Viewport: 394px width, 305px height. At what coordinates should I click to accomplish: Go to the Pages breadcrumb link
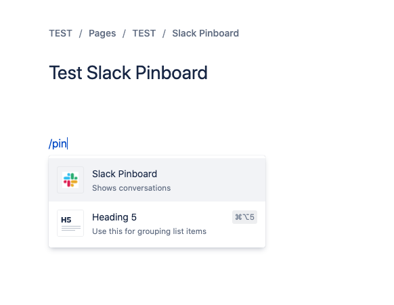(x=102, y=33)
